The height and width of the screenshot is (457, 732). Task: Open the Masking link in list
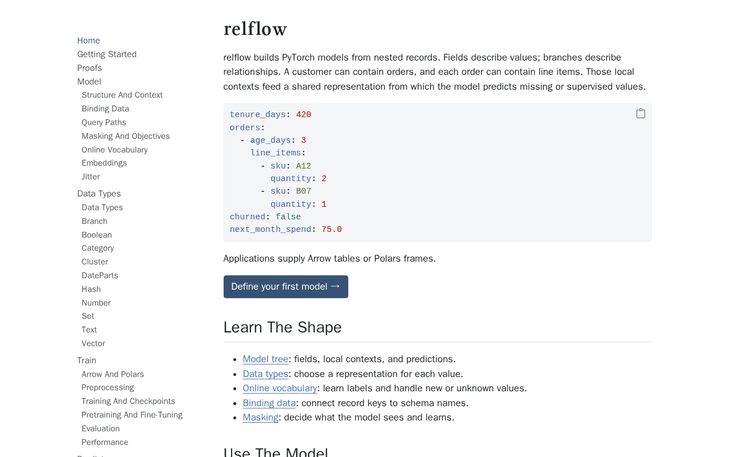tap(260, 418)
